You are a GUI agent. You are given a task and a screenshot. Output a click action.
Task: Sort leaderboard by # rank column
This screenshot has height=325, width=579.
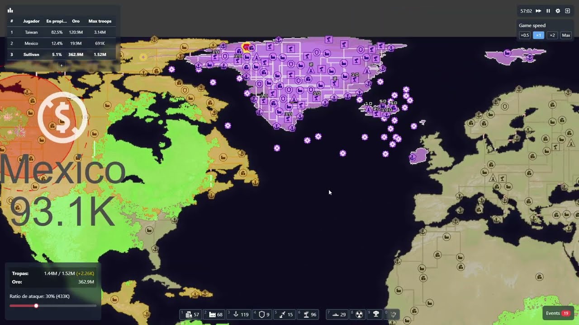click(x=12, y=21)
